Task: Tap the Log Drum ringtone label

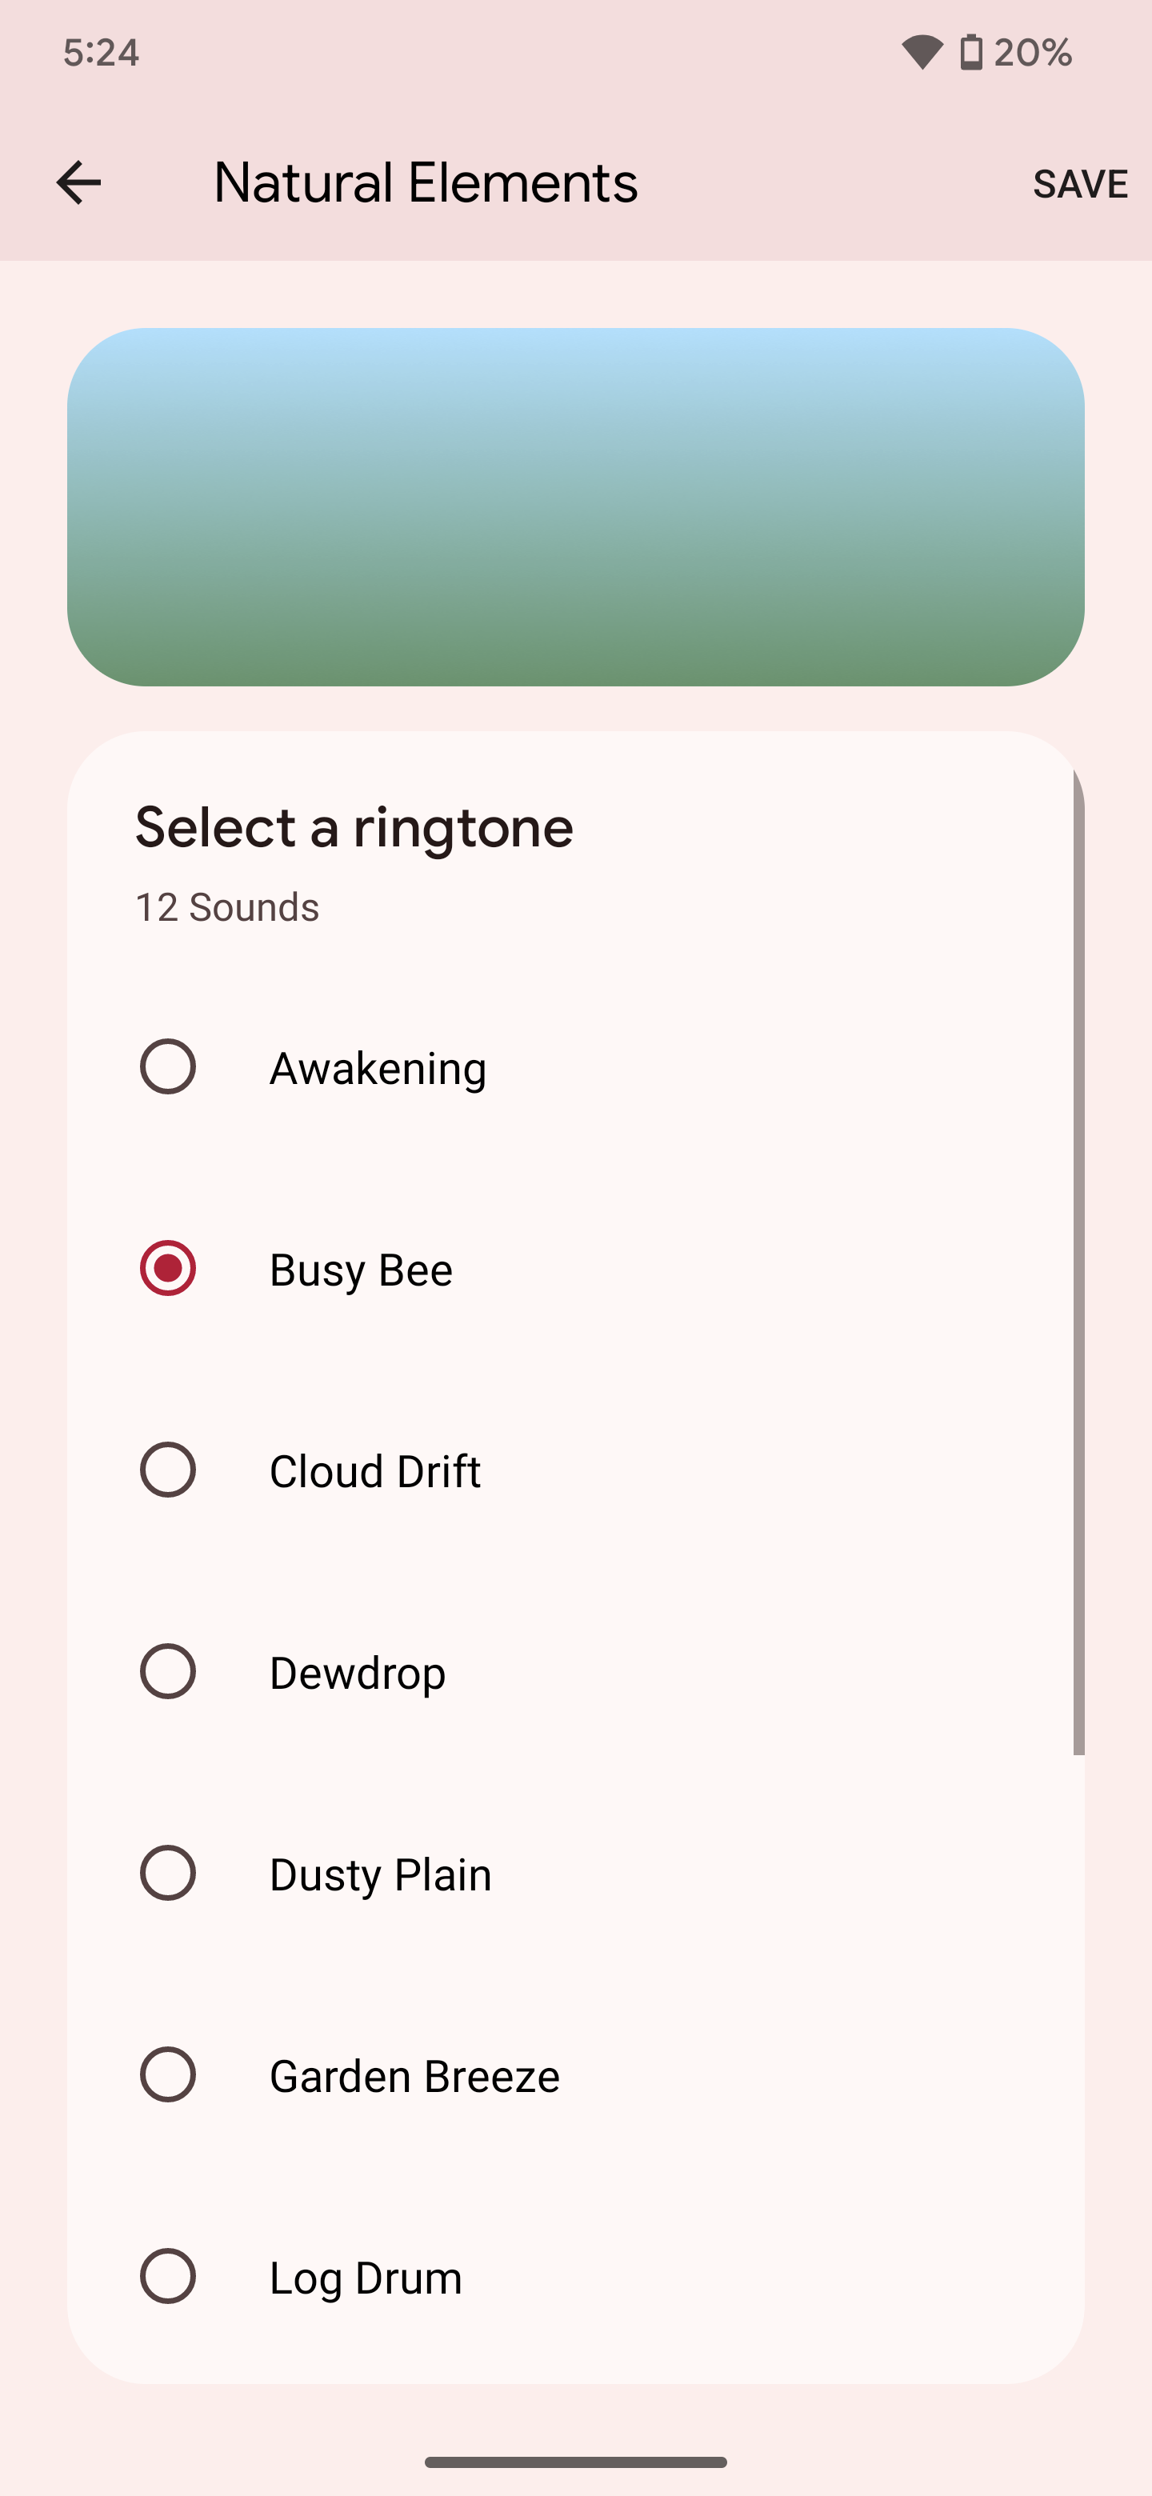Action: 366,2278
